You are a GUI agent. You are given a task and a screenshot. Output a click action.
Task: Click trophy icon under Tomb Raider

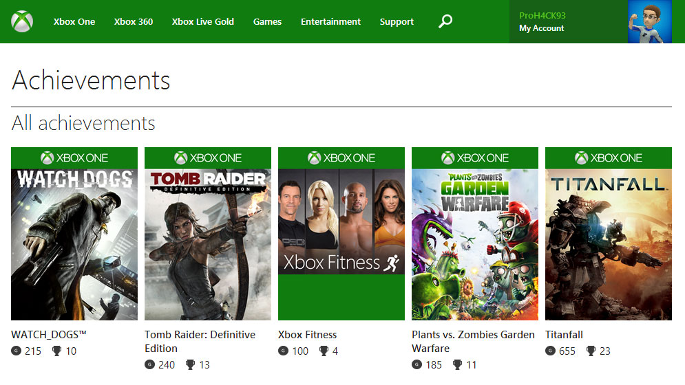pos(190,364)
